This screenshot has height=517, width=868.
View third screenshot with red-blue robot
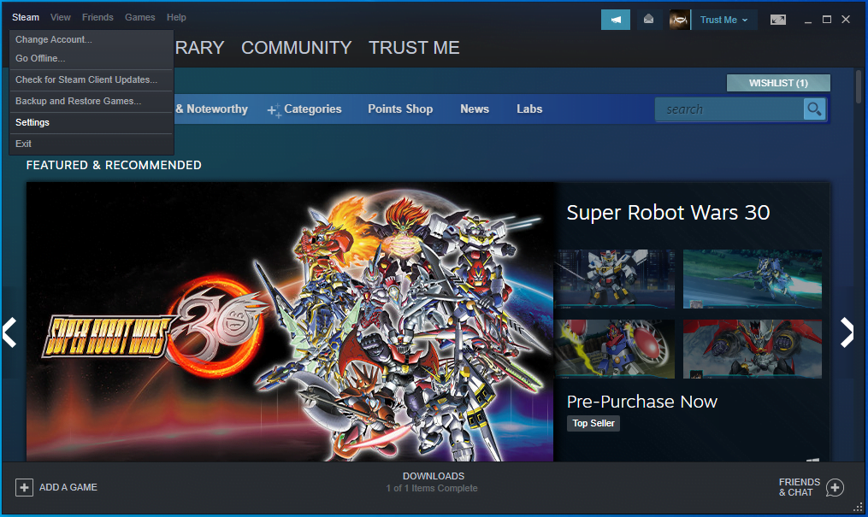(x=615, y=349)
